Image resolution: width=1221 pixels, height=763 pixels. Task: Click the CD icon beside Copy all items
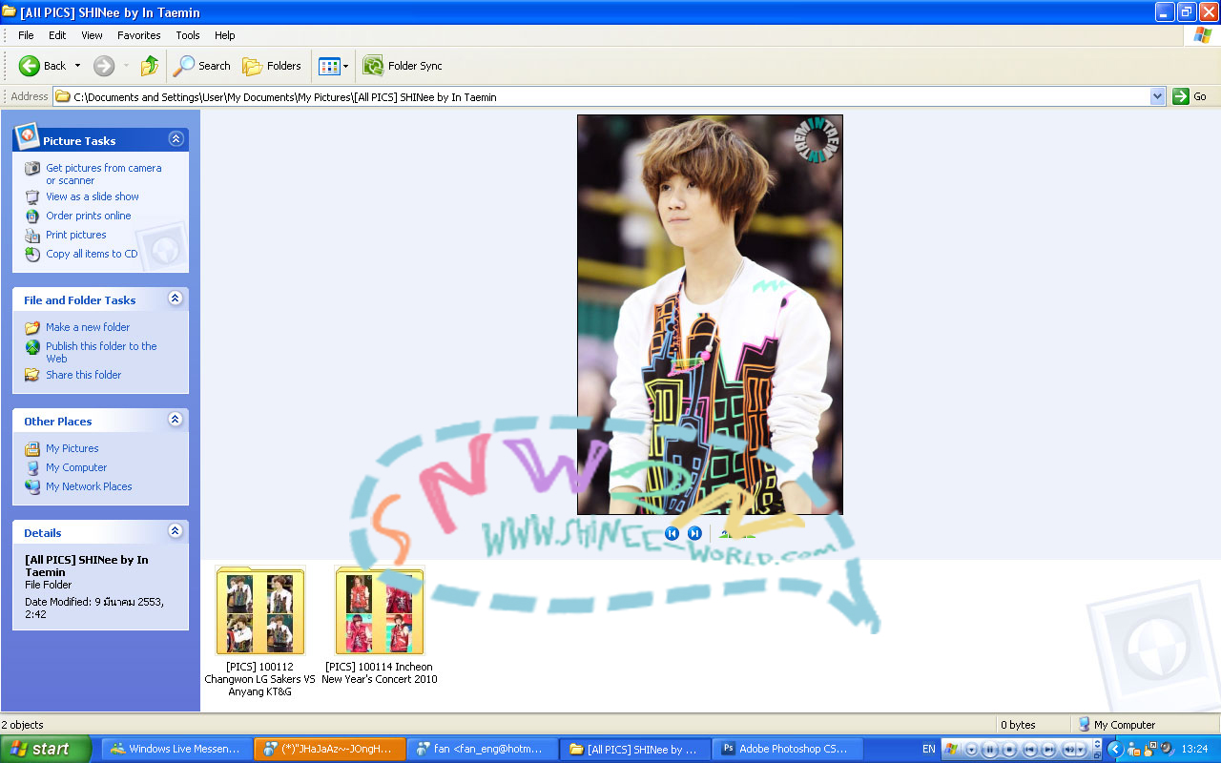32,254
